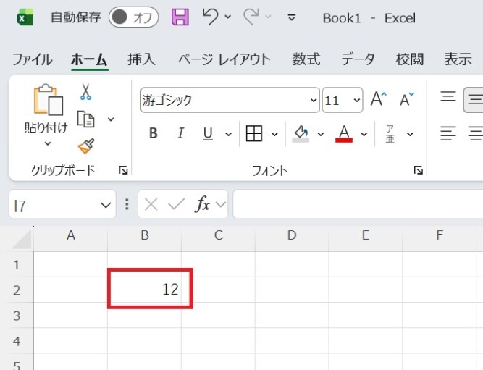The height and width of the screenshot is (370, 483).
Task: Open the データ (Data) tab
Action: (358, 59)
